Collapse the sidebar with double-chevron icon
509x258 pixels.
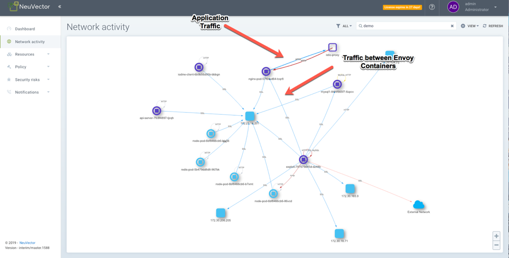pos(60,7)
